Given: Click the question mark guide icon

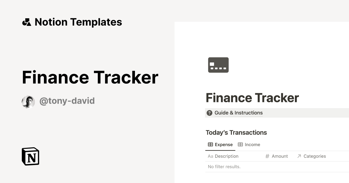Looking at the screenshot, I should point(209,113).
